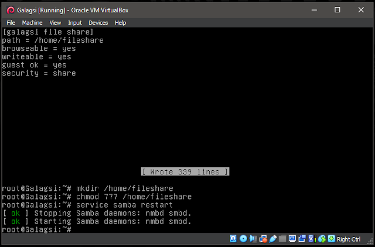Open the USB devices status icon
The width and height of the screenshot is (375, 247).
tap(273, 239)
